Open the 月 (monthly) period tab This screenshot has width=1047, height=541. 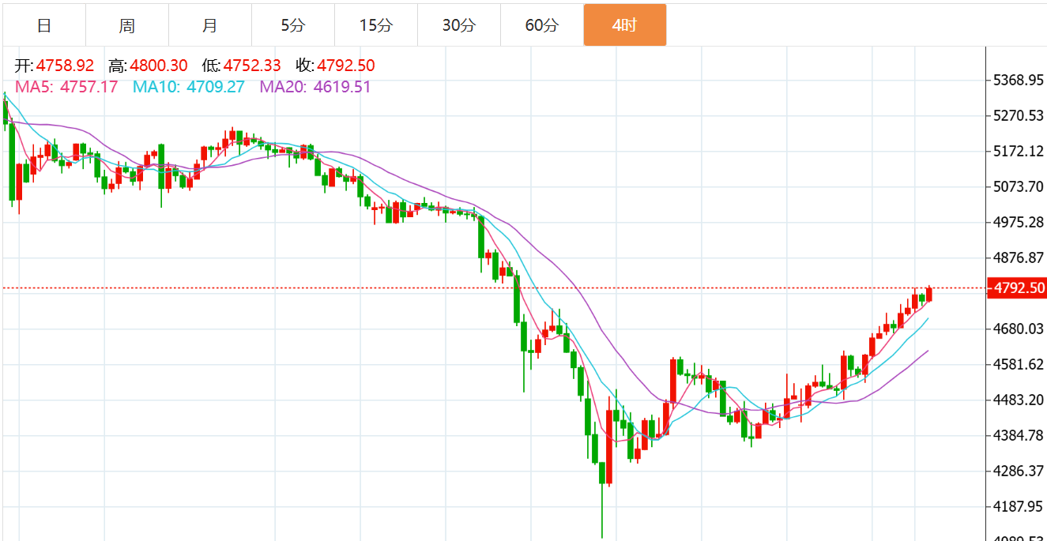coord(210,25)
